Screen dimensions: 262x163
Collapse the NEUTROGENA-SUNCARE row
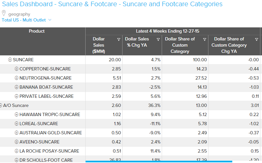pyautogui.click(x=16, y=78)
